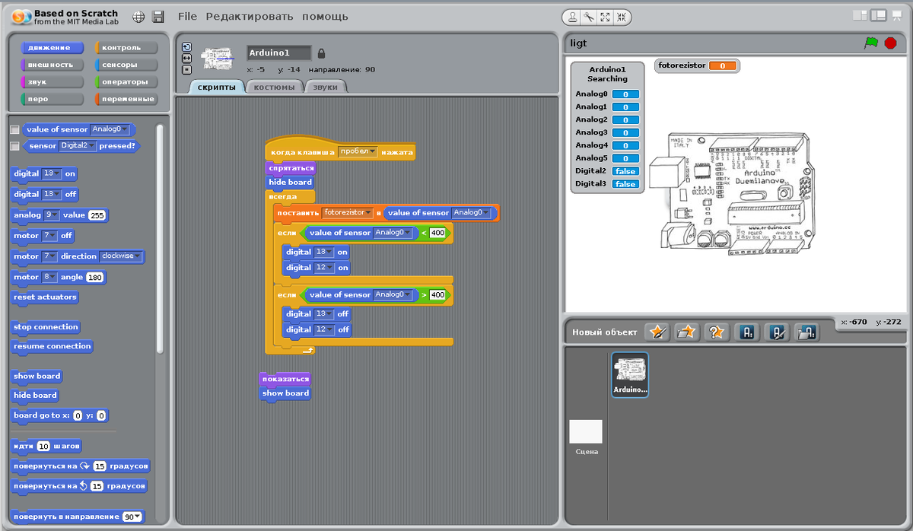
Task: Click the sprite lock icon
Action: (321, 54)
